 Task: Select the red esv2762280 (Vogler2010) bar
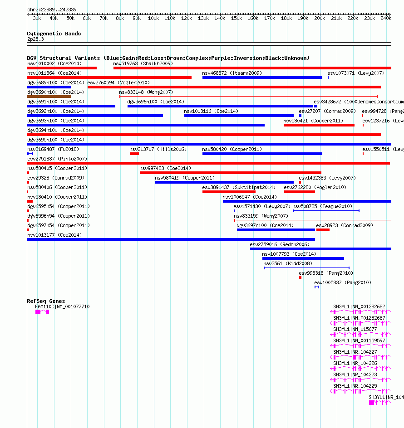[x=300, y=192]
